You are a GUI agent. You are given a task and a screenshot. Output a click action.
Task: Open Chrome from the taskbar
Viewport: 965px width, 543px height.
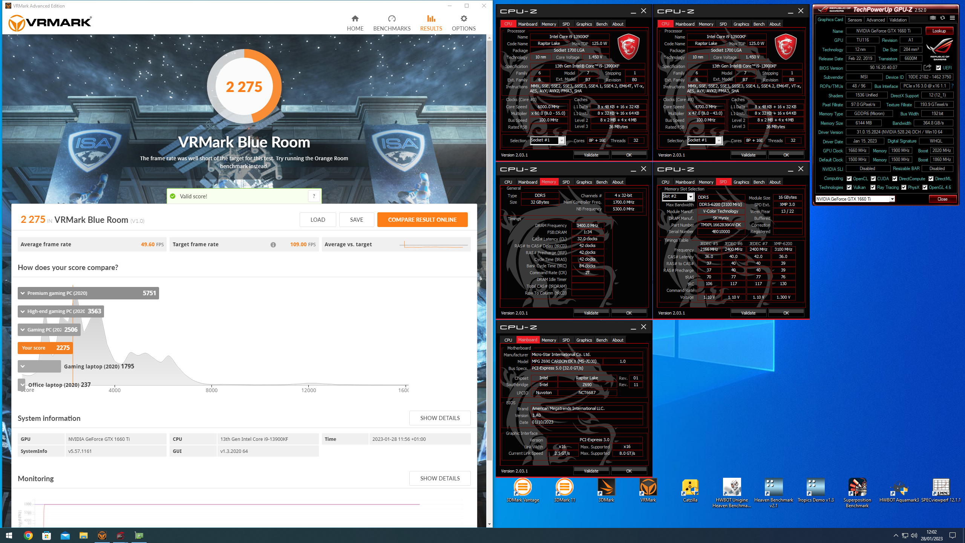(28, 535)
